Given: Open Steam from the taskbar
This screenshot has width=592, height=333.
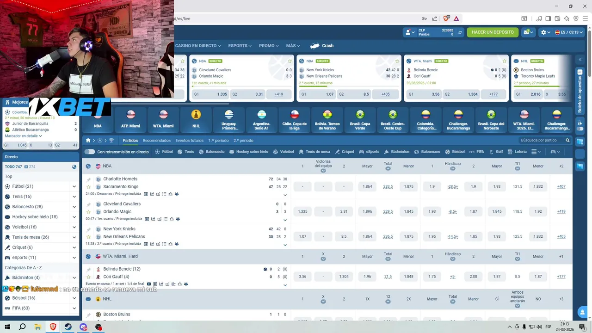Looking at the screenshot, I should pos(68,327).
